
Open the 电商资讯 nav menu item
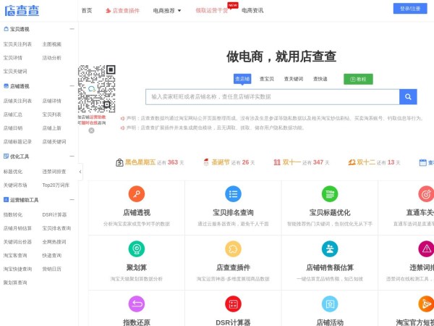(x=252, y=11)
